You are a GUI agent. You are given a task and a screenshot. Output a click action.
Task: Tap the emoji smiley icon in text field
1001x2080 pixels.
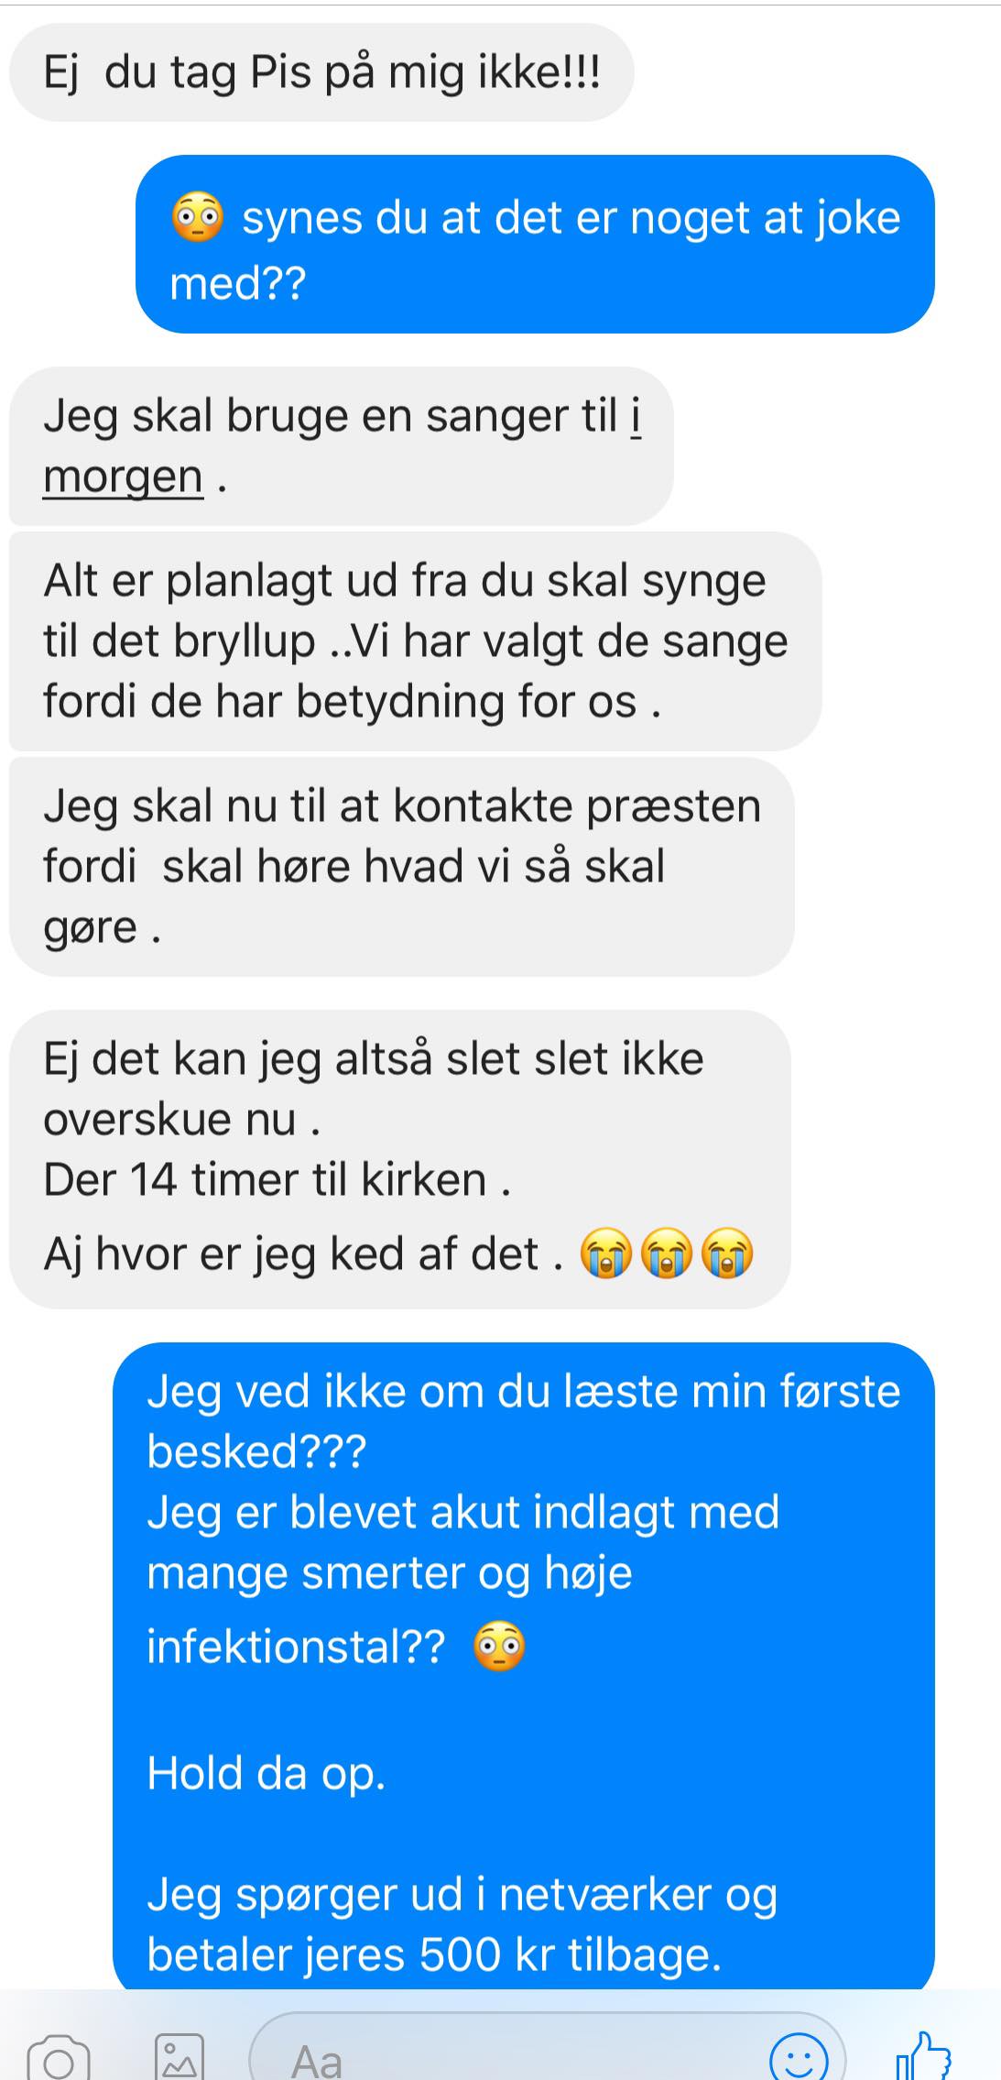(x=800, y=2057)
